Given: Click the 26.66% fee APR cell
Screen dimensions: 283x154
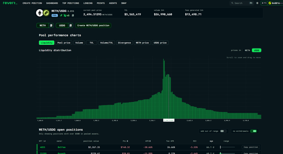Looking at the screenshot, I should pyautogui.click(x=171, y=147).
